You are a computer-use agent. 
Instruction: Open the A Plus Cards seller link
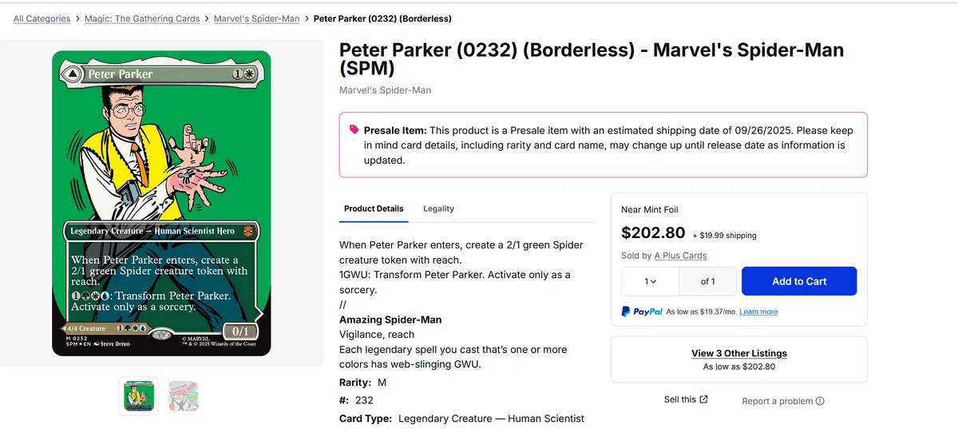(x=680, y=256)
